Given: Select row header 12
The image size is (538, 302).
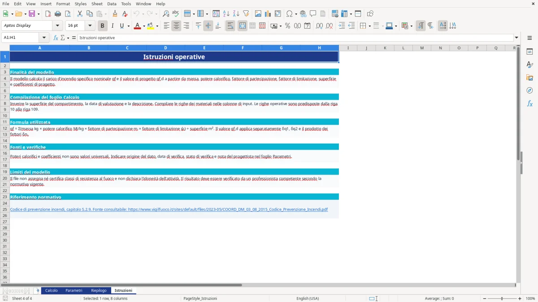Looking at the screenshot, I should click(x=5, y=128).
